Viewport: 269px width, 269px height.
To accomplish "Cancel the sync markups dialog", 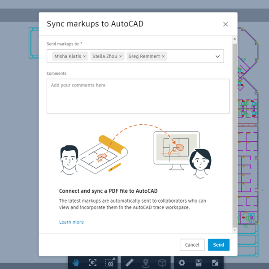I will click(x=192, y=245).
